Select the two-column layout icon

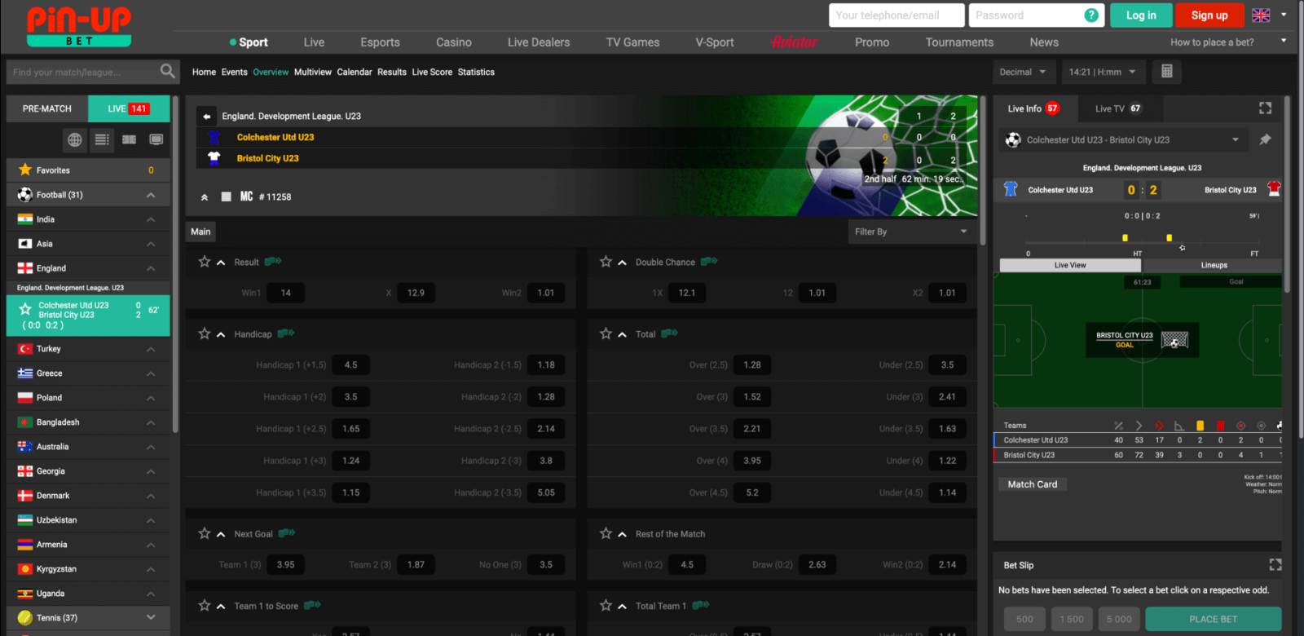[129, 139]
